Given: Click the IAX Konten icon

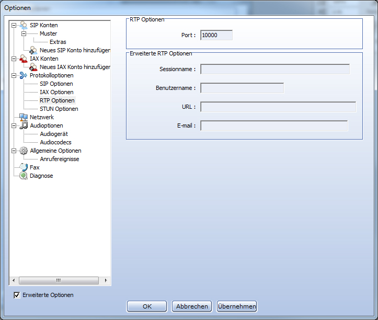Looking at the screenshot, I should pos(24,59).
